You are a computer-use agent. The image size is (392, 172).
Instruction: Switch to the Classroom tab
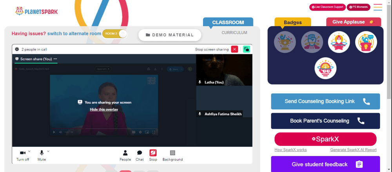coord(228,22)
